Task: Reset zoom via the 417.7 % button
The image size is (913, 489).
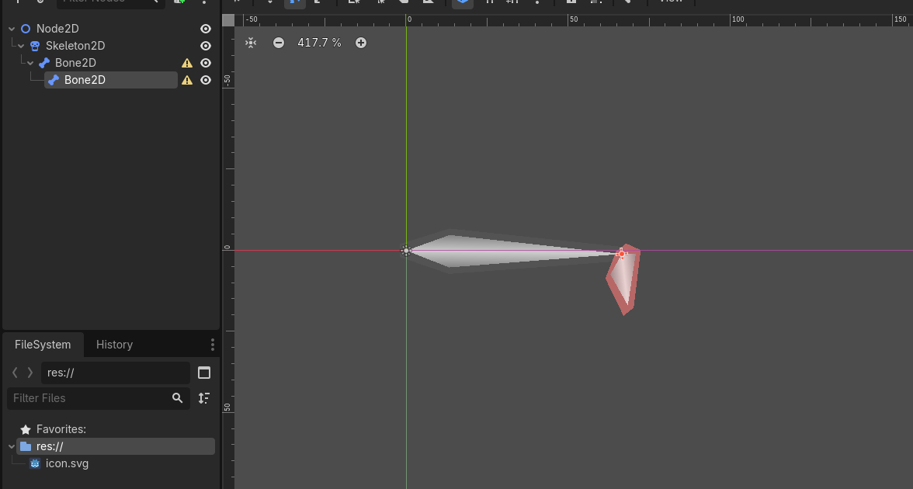Action: tap(319, 43)
